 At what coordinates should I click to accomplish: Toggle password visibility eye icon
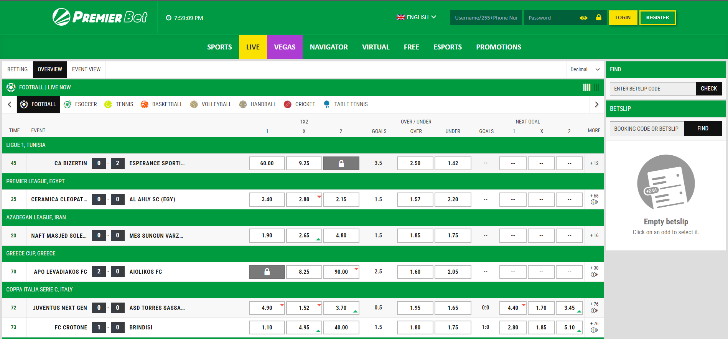coord(583,18)
